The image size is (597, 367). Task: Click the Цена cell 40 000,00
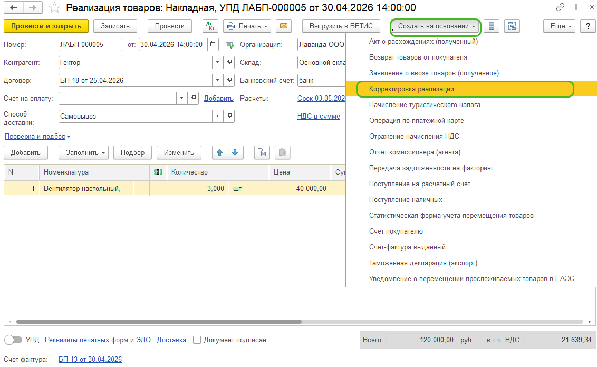300,188
